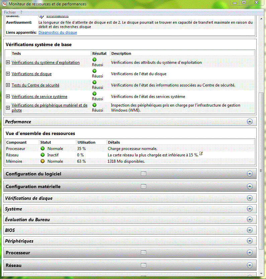The height and width of the screenshot is (279, 266).
Task: Expand the Processeur section arrow
Action: click(x=250, y=253)
